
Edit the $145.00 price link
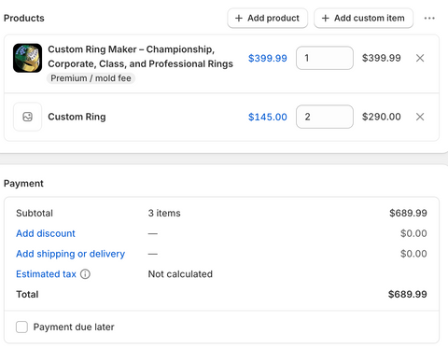click(268, 117)
